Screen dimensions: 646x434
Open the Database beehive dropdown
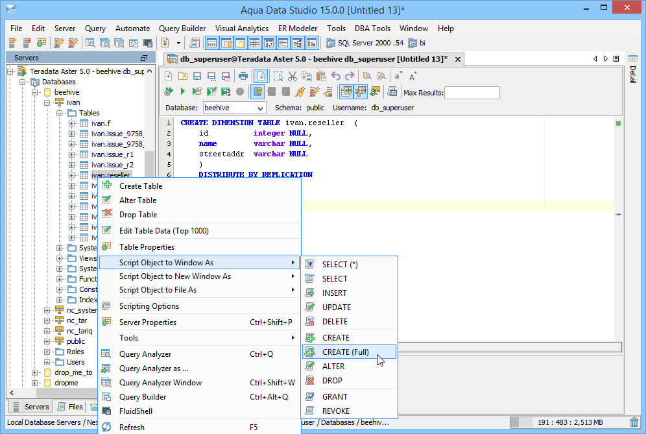(260, 108)
